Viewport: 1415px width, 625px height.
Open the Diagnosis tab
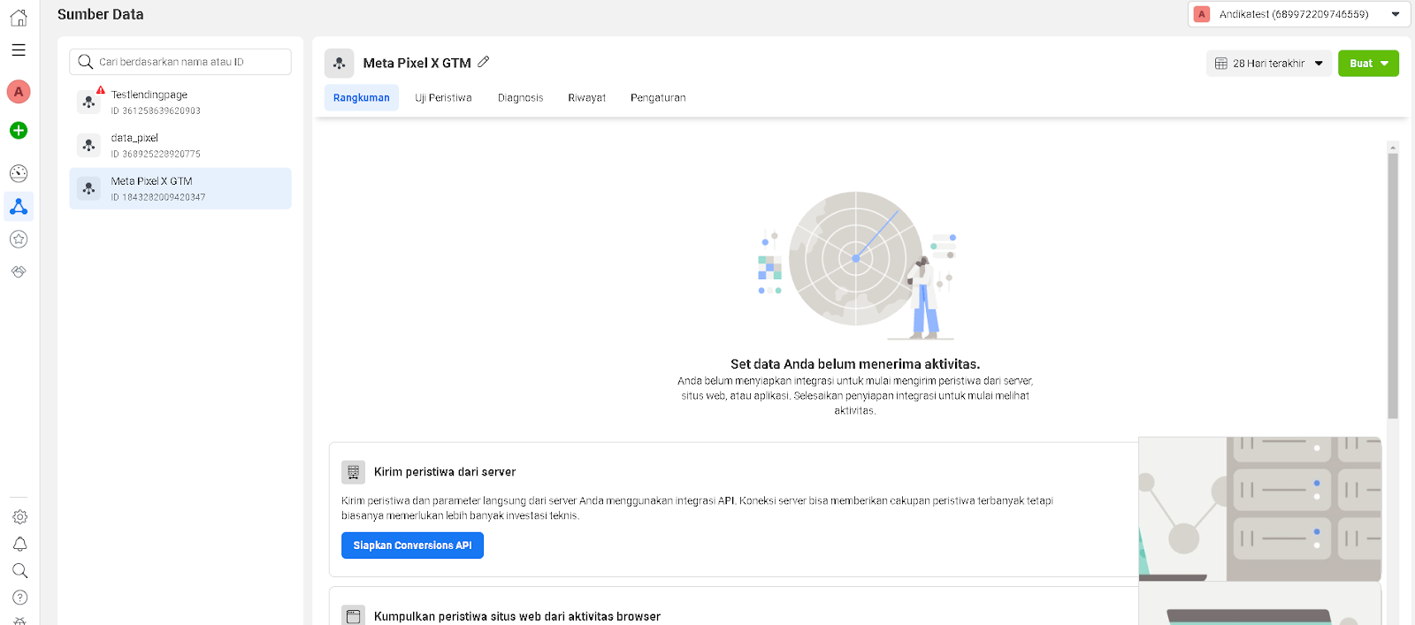[520, 97]
